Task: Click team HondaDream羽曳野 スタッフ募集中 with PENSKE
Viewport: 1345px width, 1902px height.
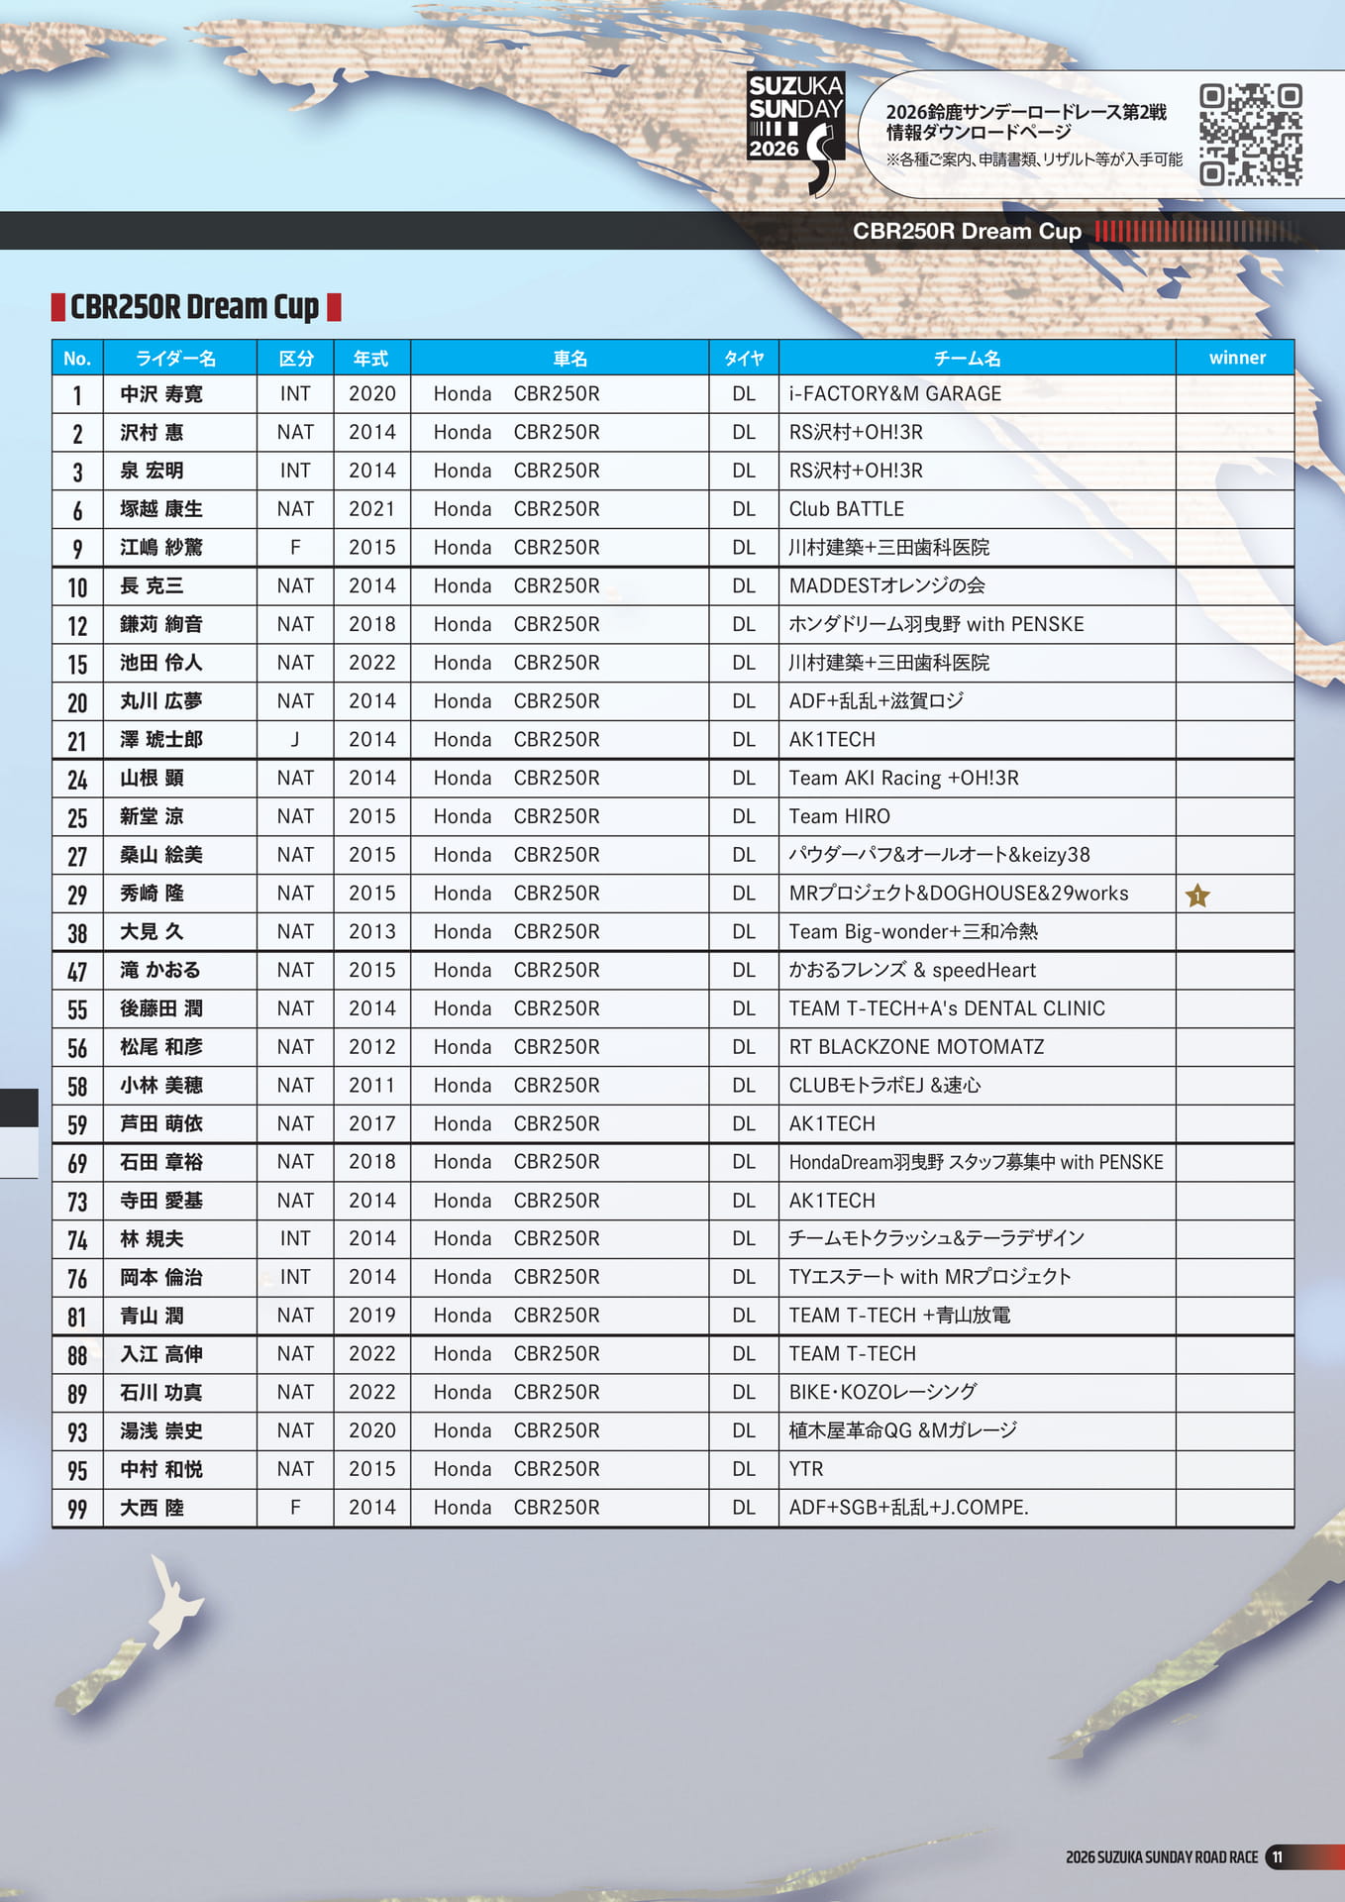Action: point(976,1162)
